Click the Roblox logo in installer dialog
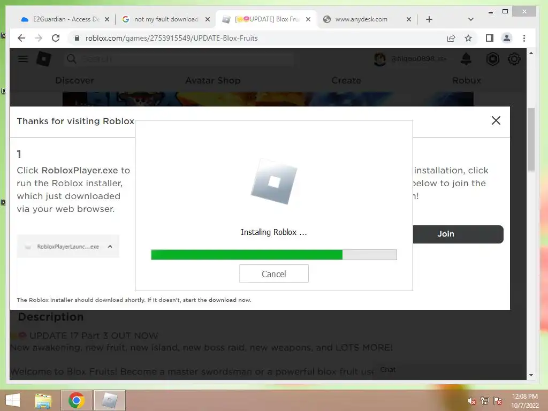Image resolution: width=548 pixels, height=411 pixels. point(274,181)
